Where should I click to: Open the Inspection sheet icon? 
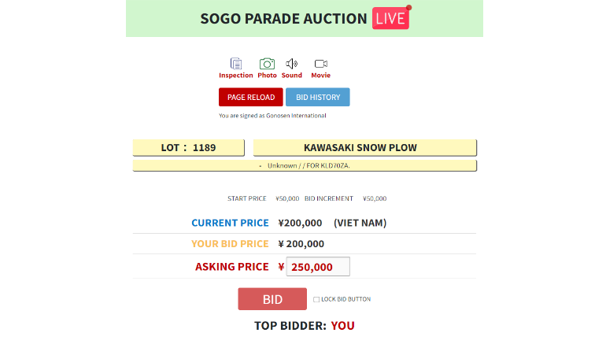[235, 64]
